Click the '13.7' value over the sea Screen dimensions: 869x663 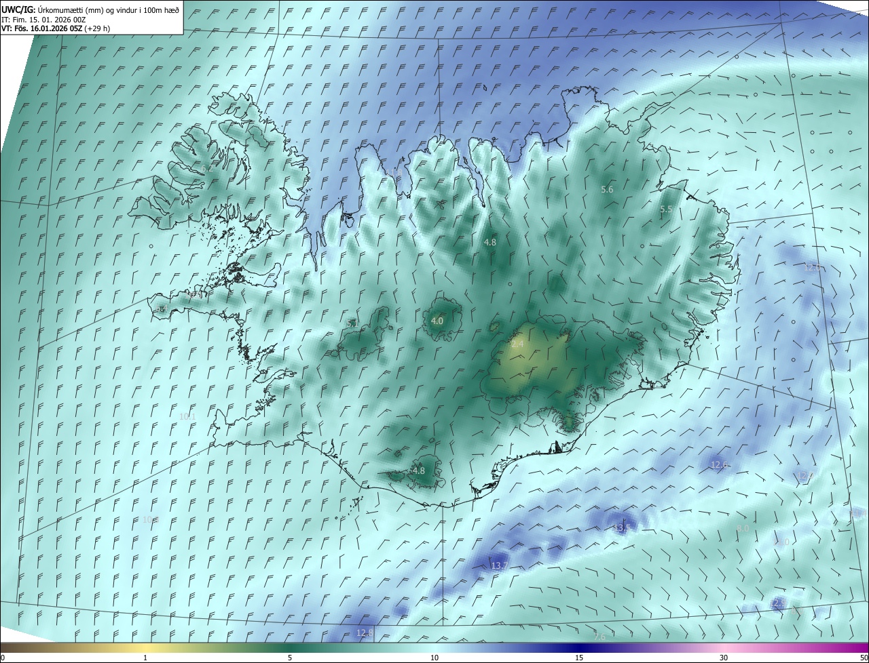(499, 565)
